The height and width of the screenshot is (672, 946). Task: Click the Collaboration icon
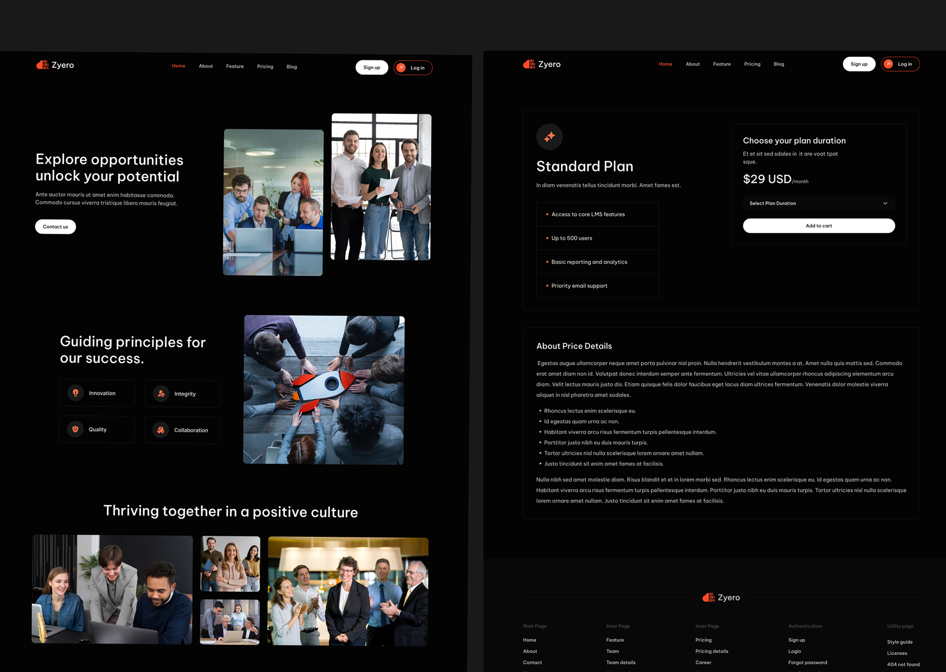tap(161, 430)
